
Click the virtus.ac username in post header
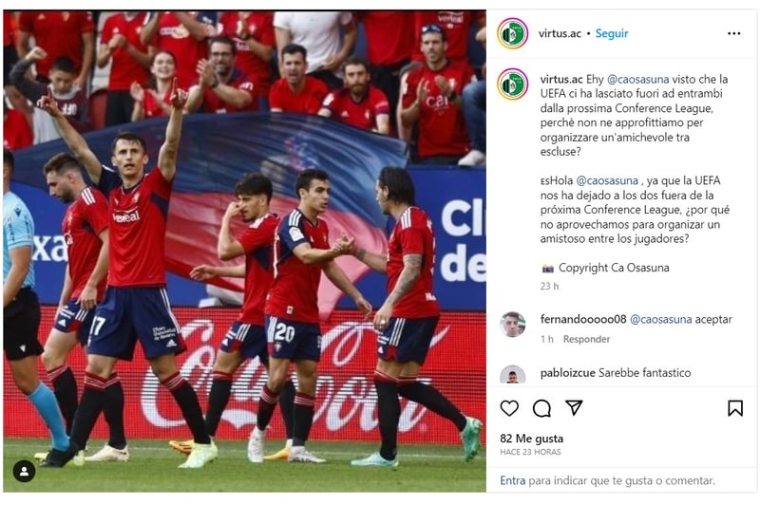pos(560,33)
